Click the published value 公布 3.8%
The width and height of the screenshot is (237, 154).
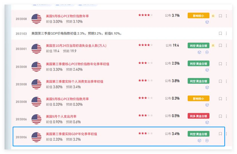(172, 81)
